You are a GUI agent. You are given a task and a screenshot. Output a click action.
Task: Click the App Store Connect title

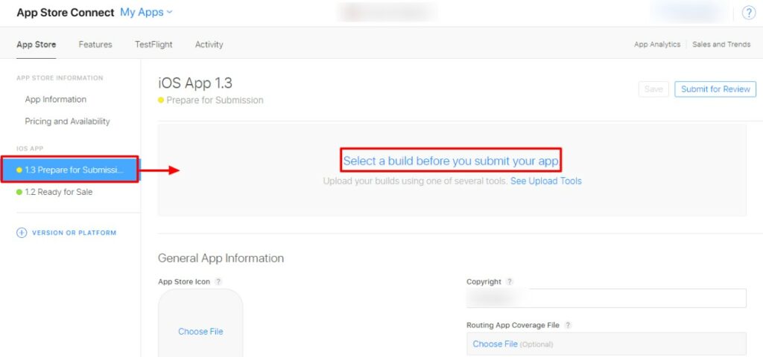tap(66, 13)
